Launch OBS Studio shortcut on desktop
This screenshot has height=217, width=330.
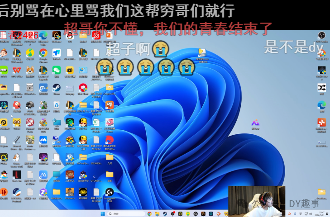[x=322, y=37]
